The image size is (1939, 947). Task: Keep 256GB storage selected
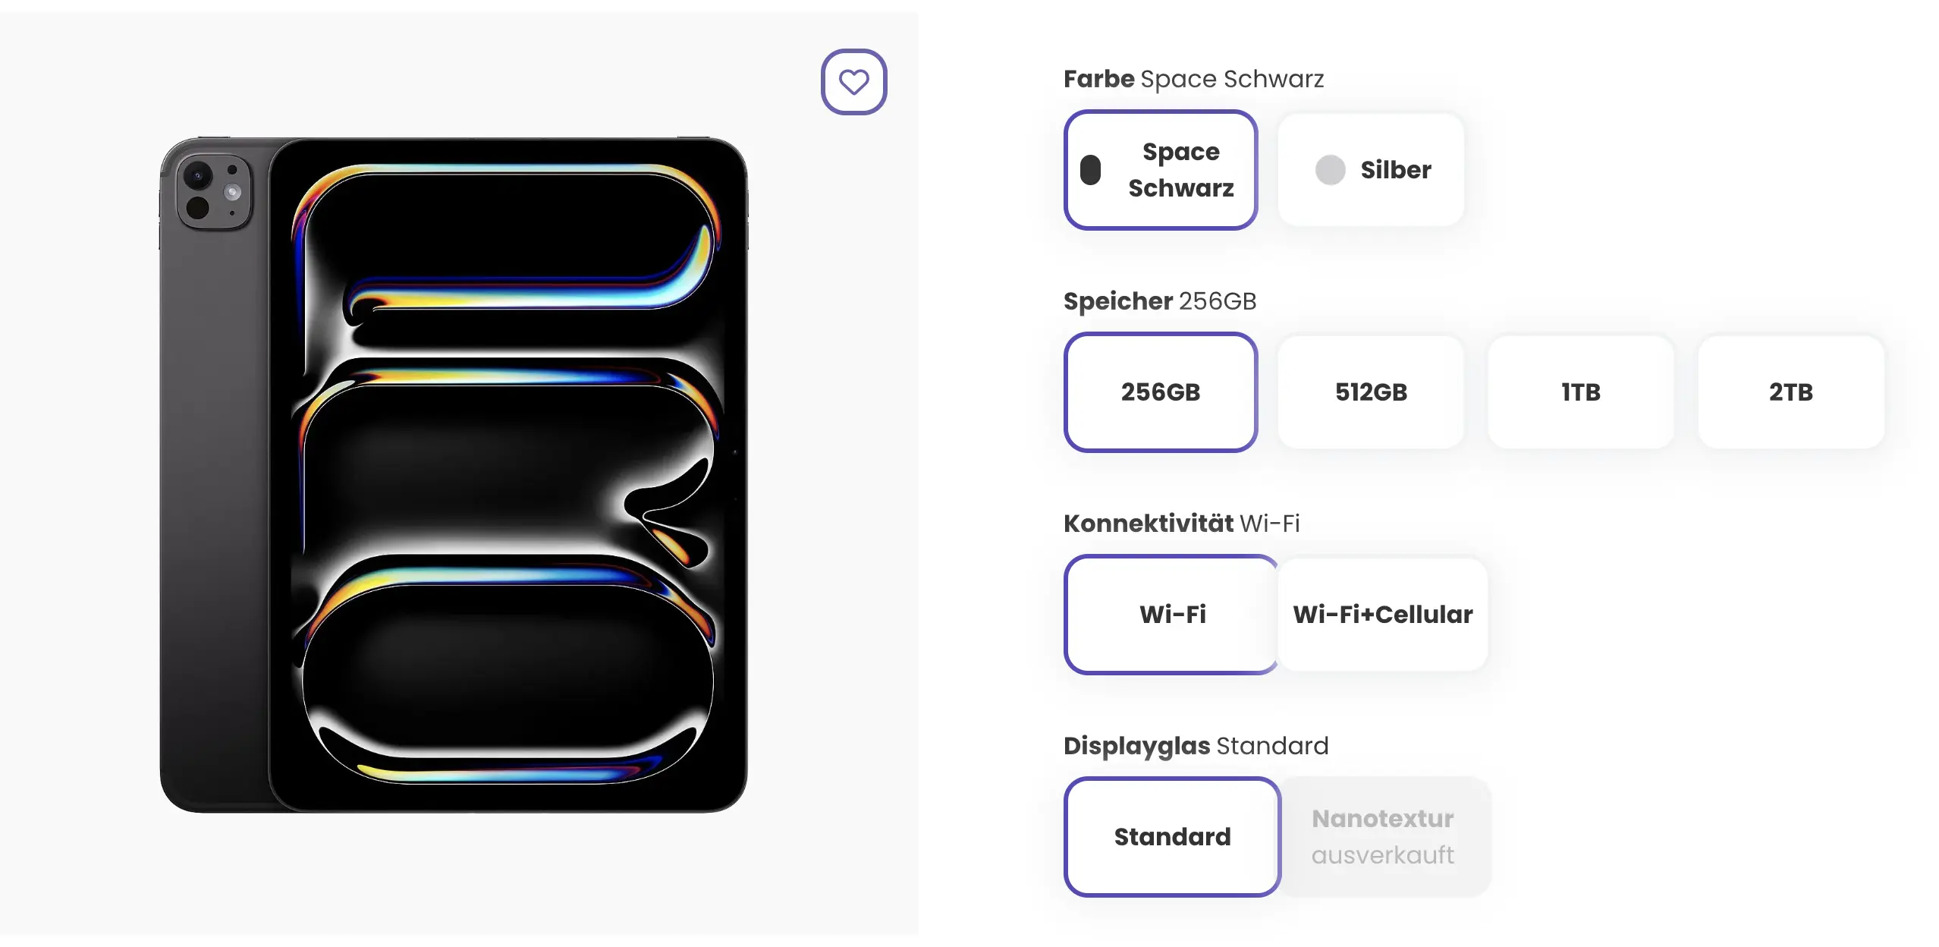pos(1161,392)
